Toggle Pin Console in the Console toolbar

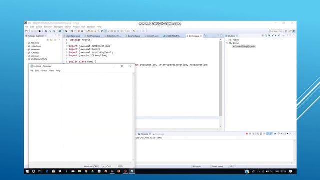click(275, 134)
